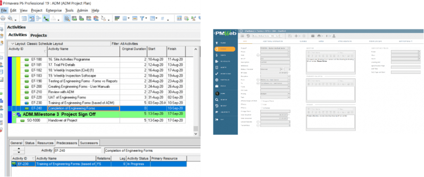The image size is (424, 177).
Task: Open the Room user defined dropdown
Action: click(x=419, y=58)
